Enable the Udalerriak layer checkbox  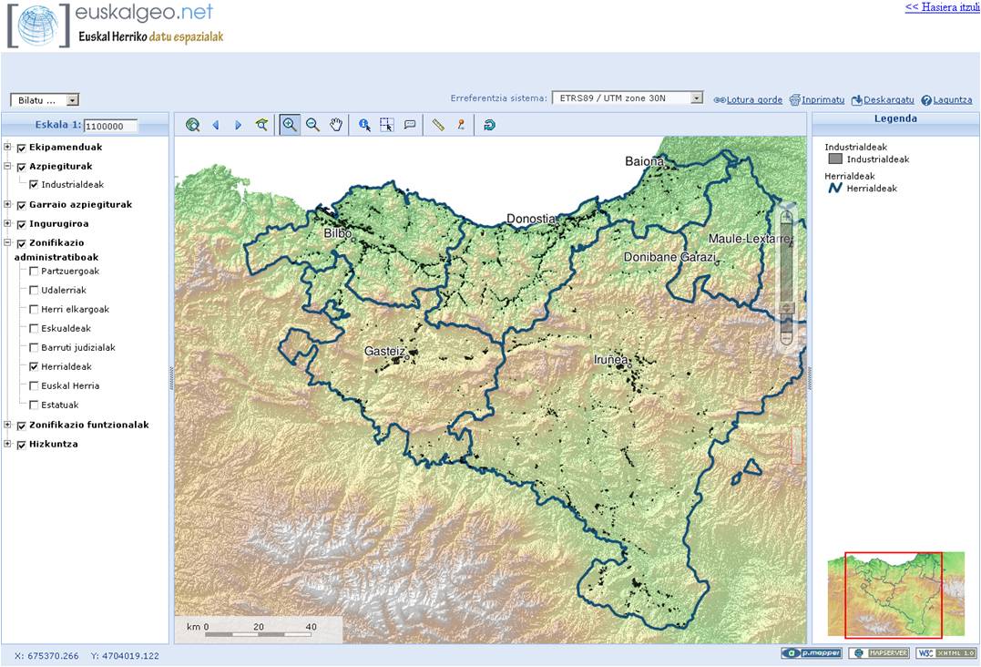(35, 291)
